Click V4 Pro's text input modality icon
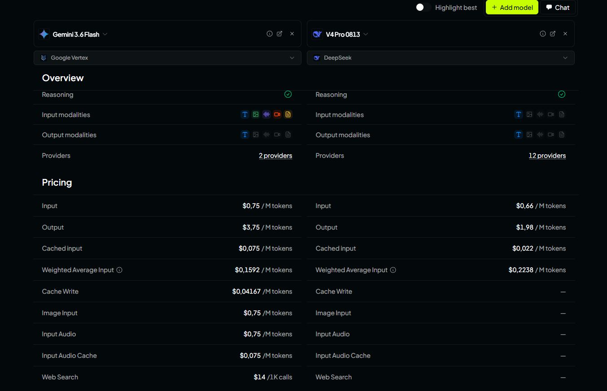This screenshot has width=607, height=391. (519, 114)
